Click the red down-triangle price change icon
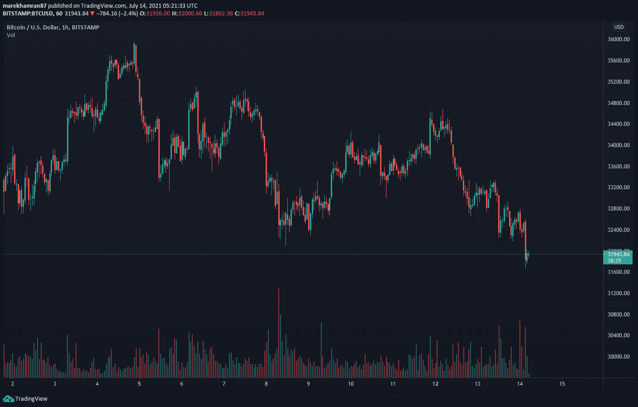Viewport: 638px width, 407px height. 93,14
